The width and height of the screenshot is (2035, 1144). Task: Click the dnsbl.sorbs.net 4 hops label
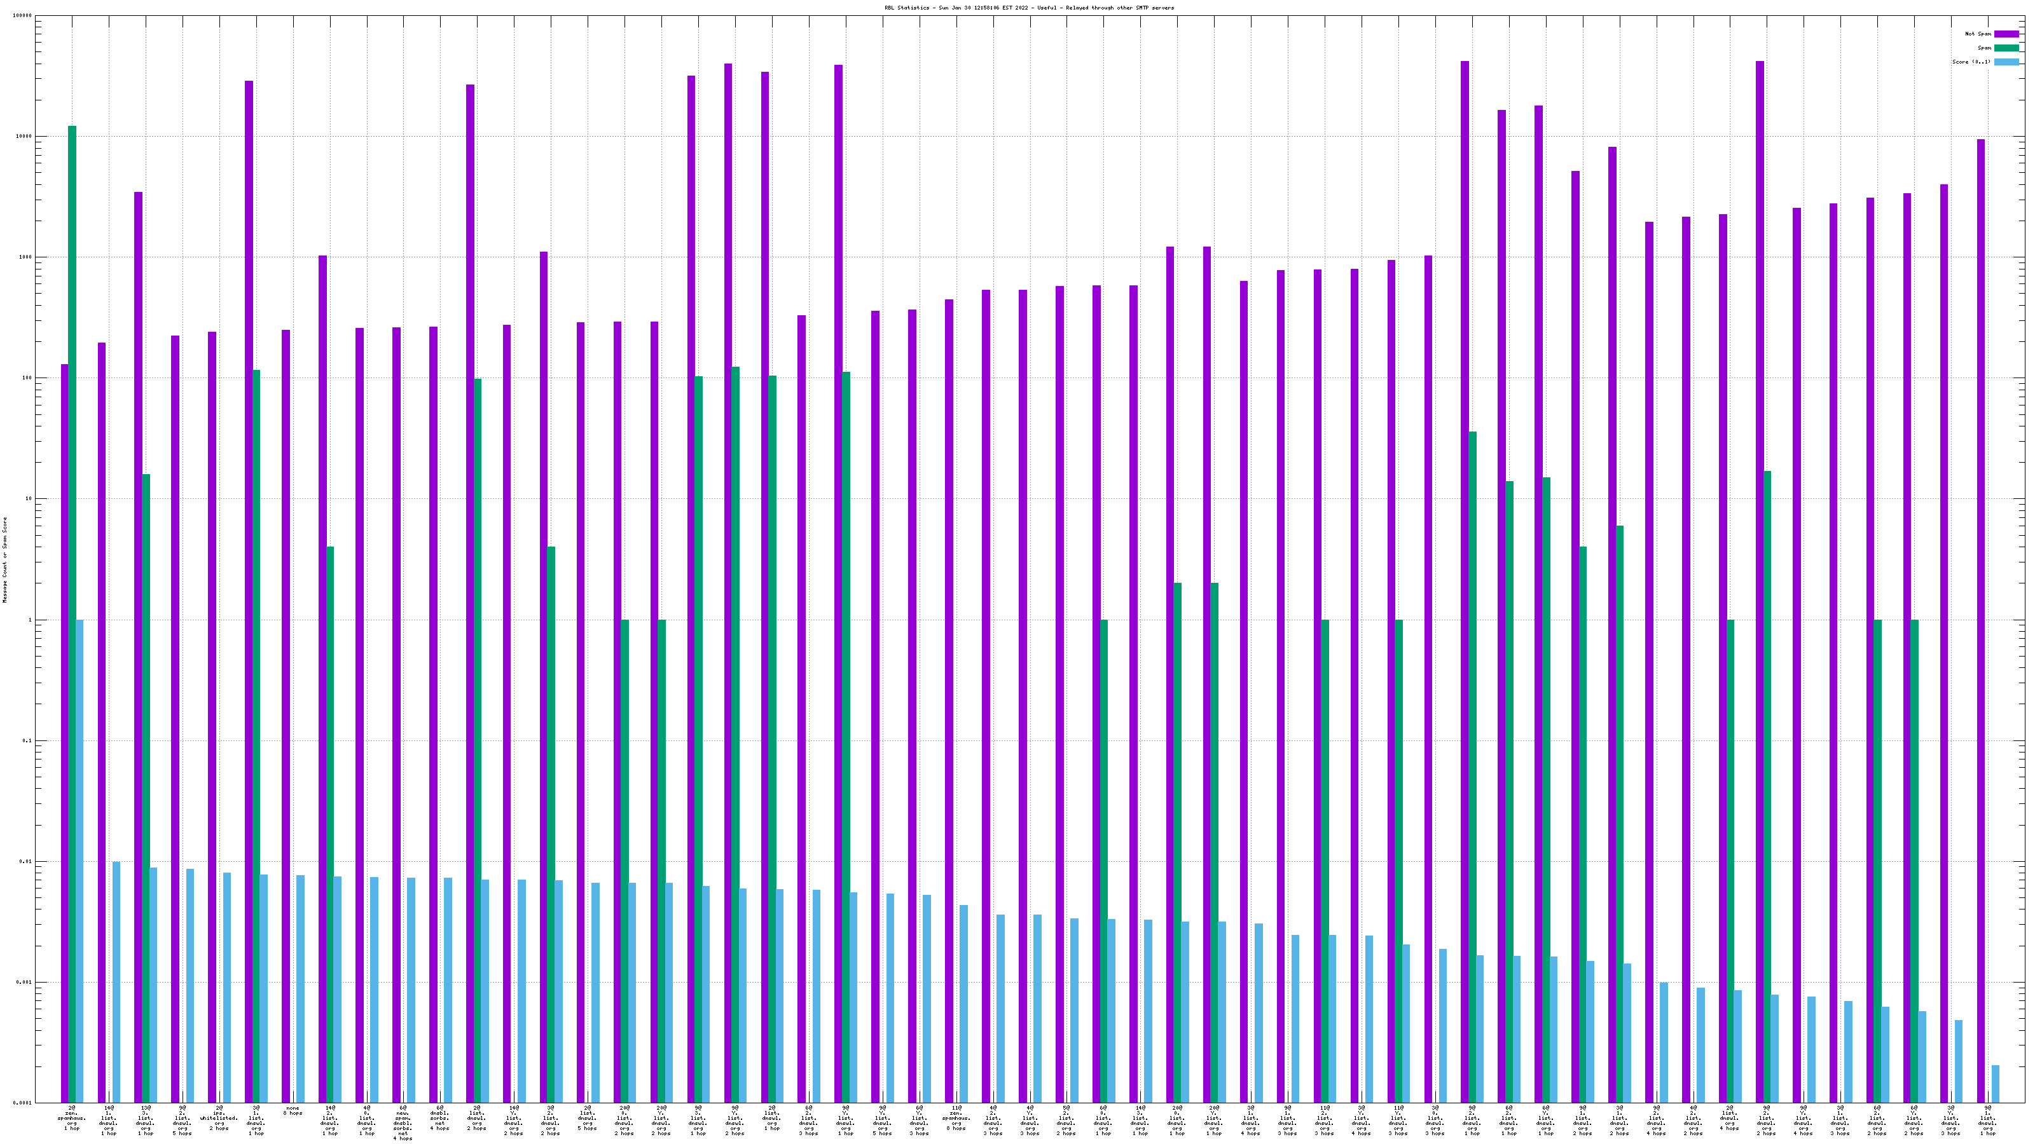click(440, 1118)
